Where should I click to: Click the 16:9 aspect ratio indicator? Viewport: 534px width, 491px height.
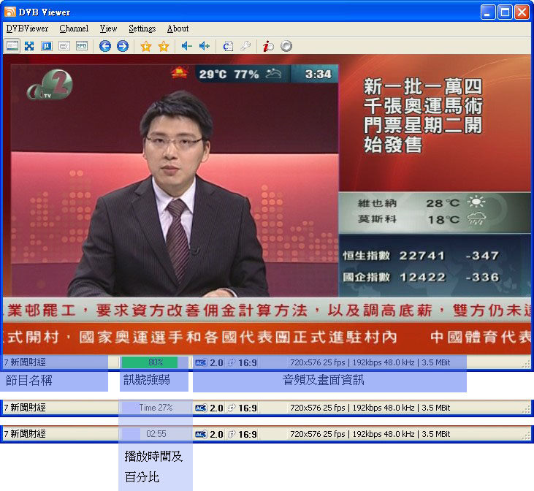coord(247,362)
